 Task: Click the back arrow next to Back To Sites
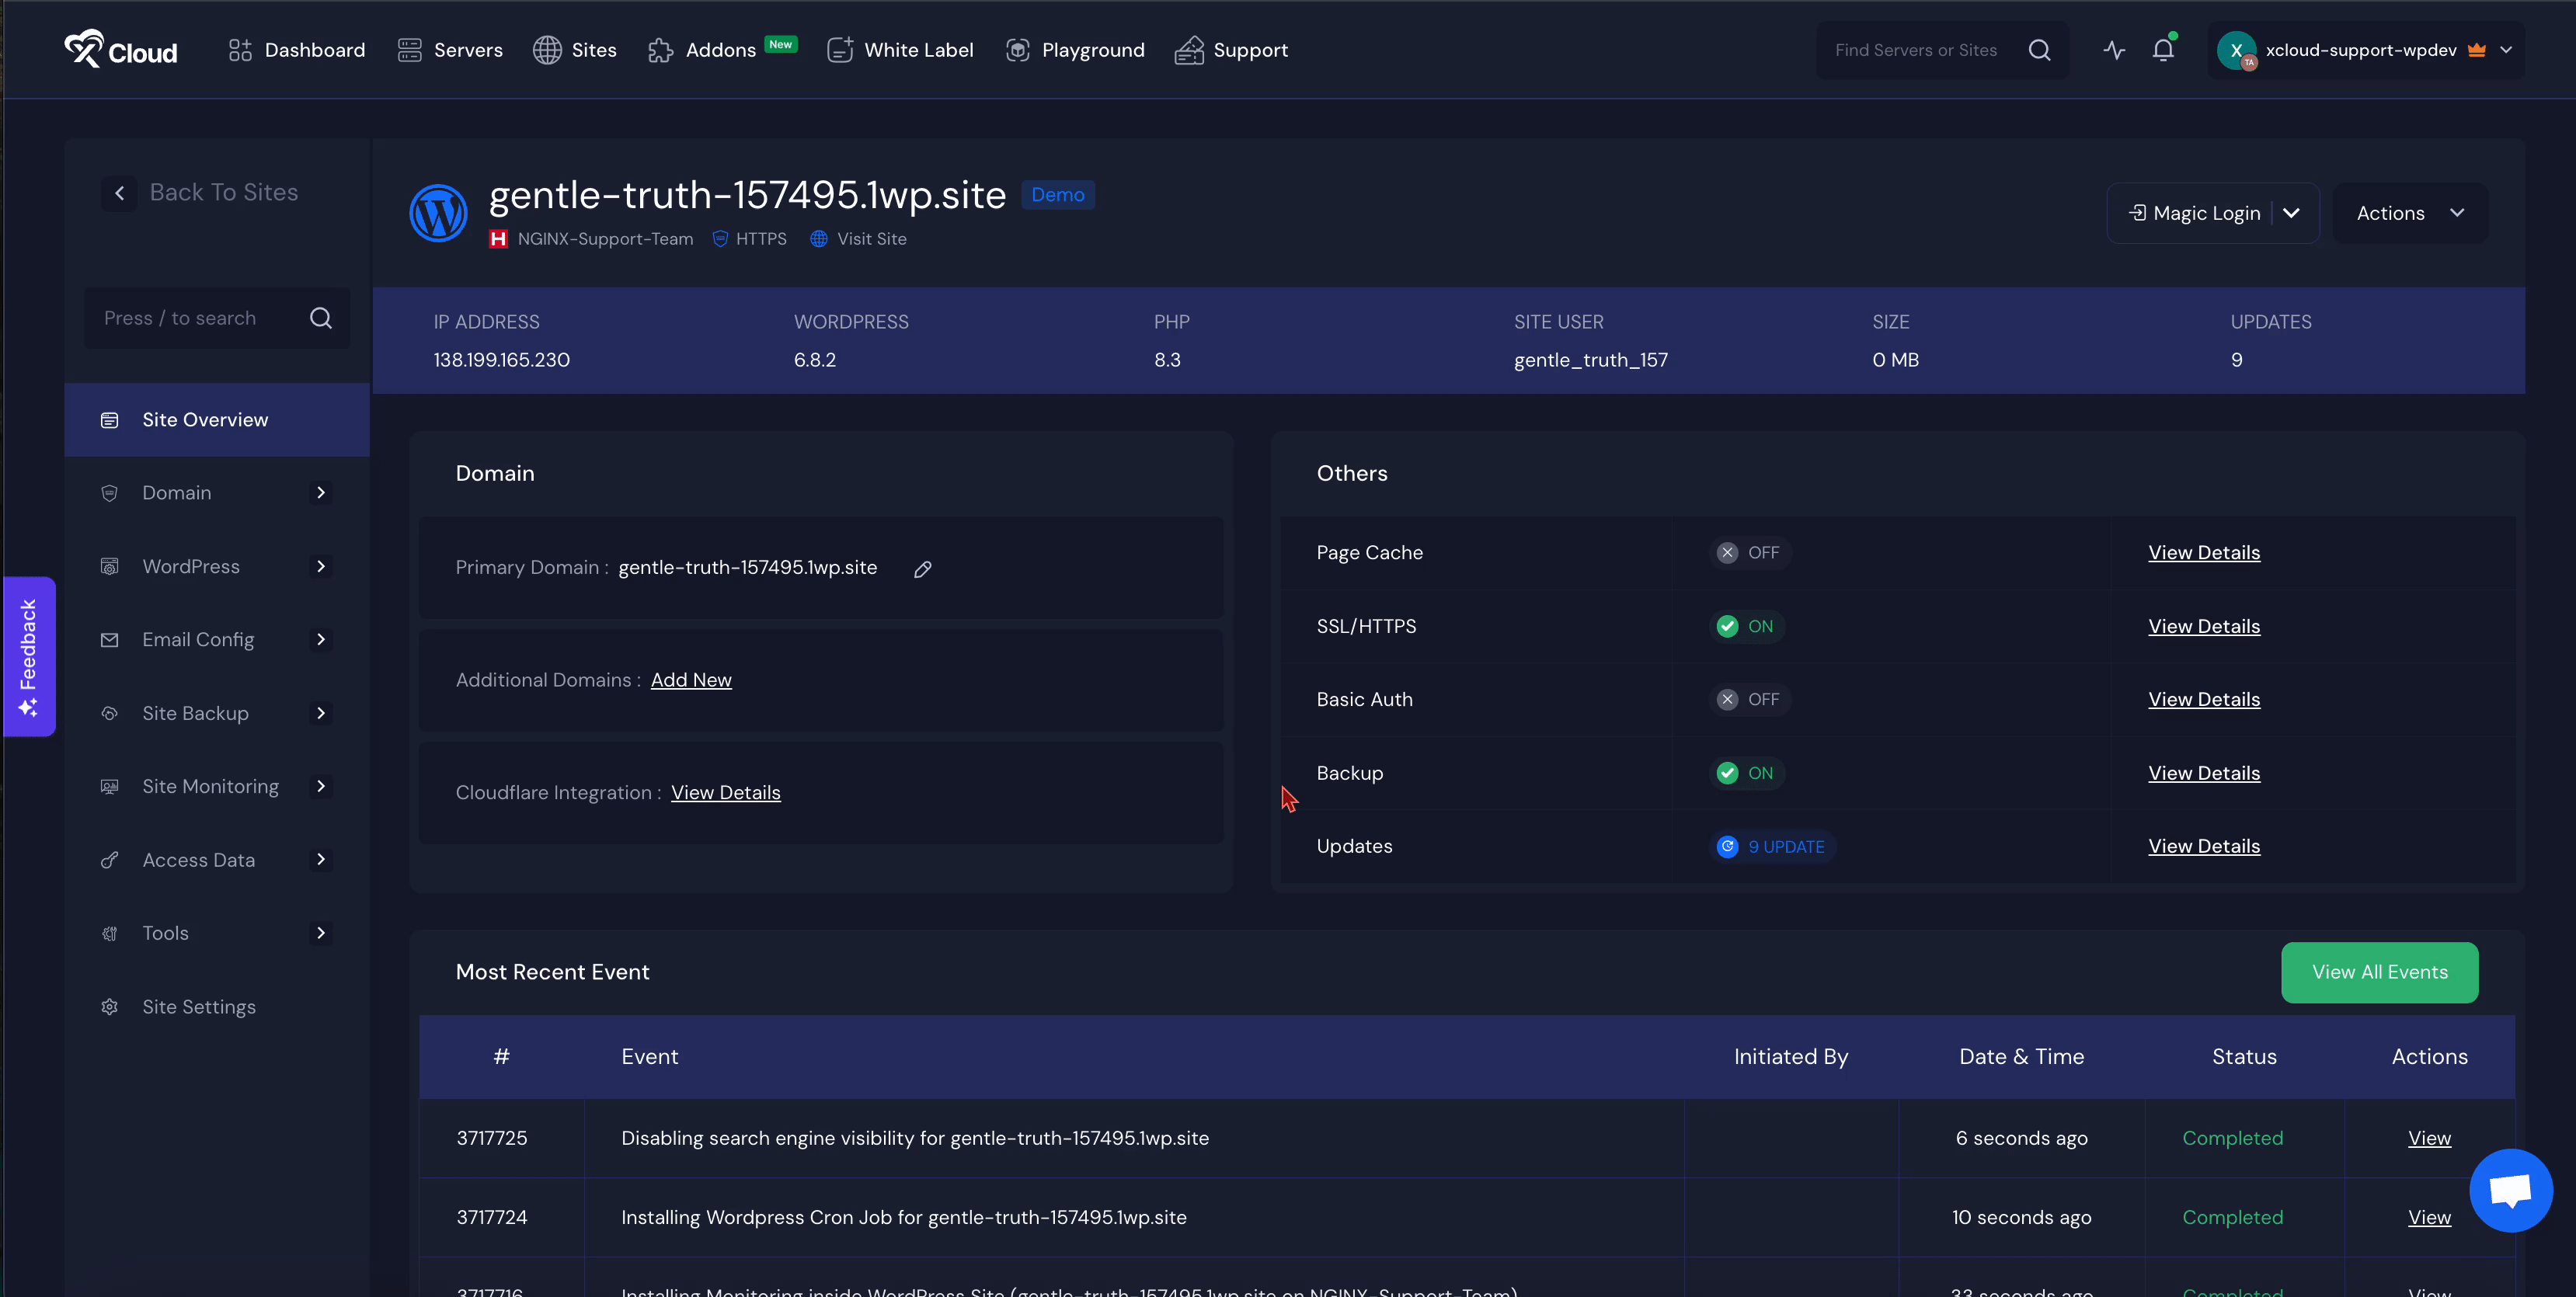[120, 193]
